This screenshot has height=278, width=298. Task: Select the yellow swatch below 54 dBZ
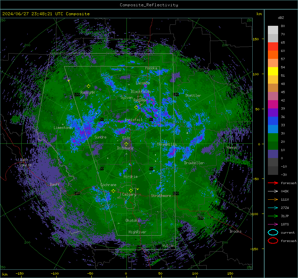(273, 71)
